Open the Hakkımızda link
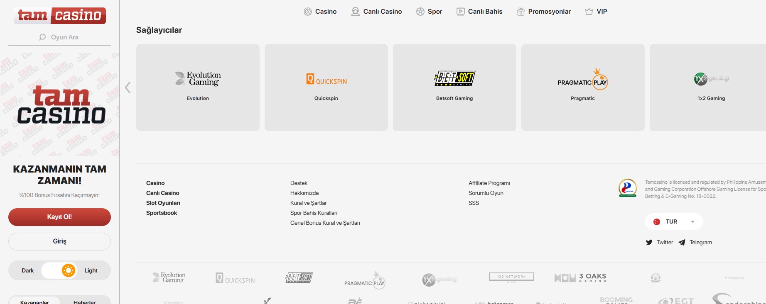Screen dimensions: 766x304 (x=304, y=193)
